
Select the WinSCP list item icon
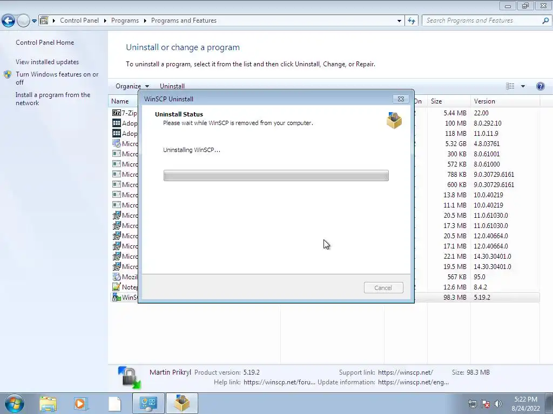coord(117,297)
